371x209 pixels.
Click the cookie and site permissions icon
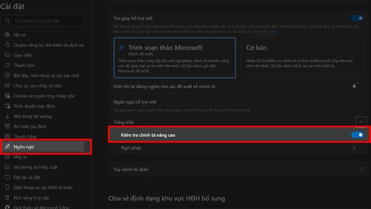7,95
